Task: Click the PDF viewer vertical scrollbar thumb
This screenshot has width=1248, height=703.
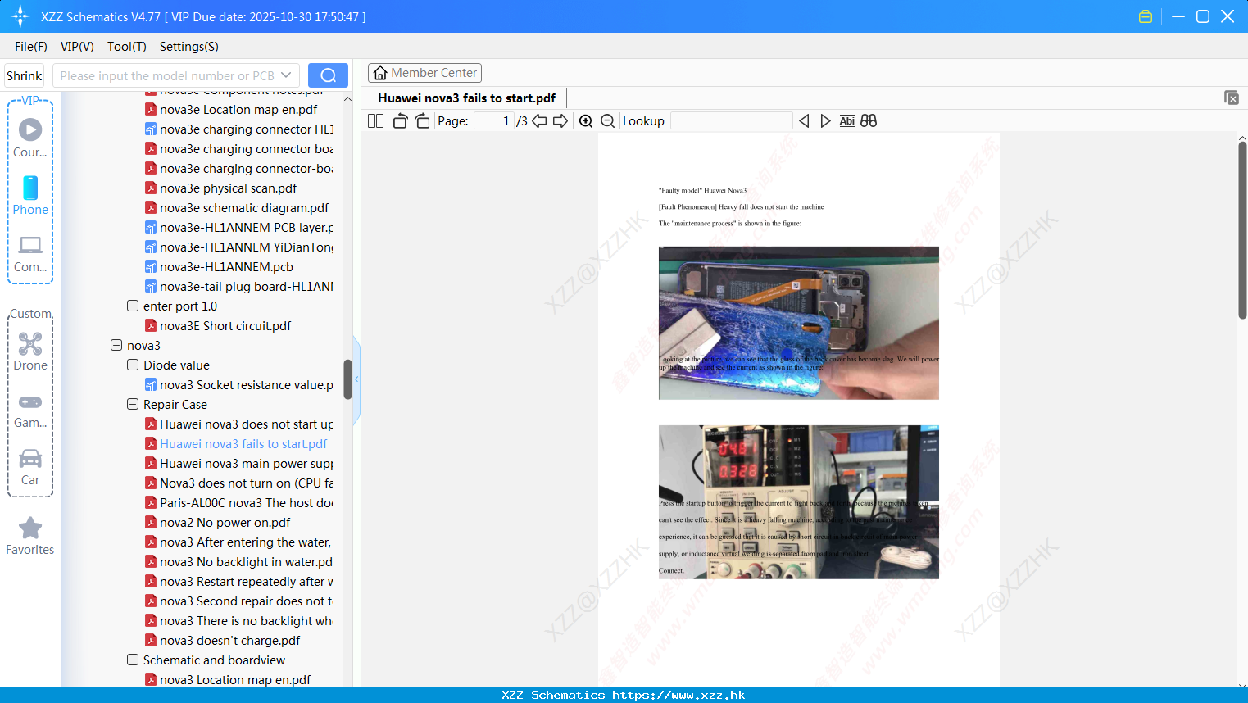Action: pos(1242,230)
